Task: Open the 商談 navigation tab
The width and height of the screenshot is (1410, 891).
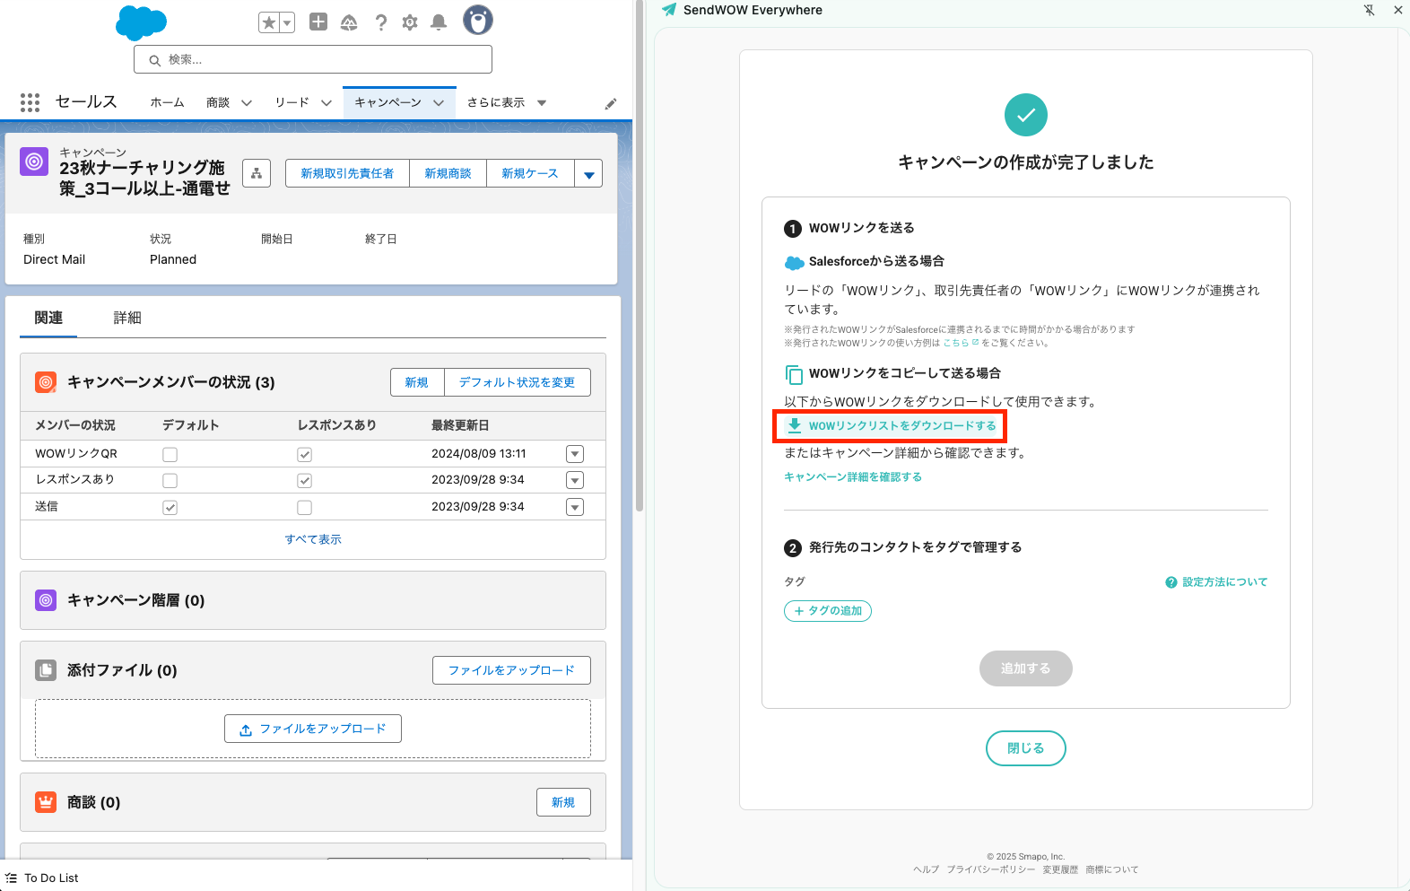Action: tap(218, 102)
